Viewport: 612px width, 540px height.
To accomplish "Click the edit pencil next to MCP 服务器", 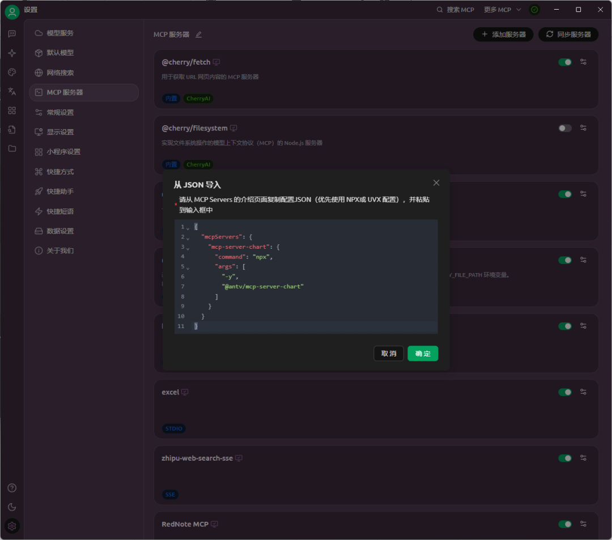I will coord(198,35).
